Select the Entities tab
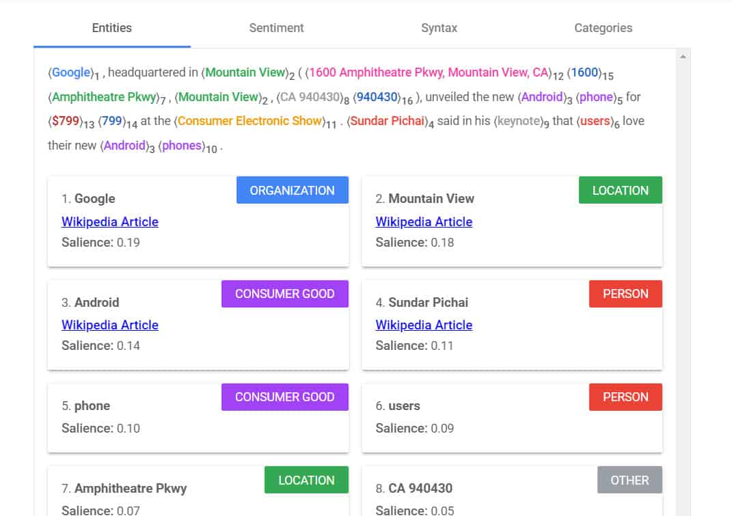Image resolution: width=732 pixels, height=516 pixels. click(111, 28)
